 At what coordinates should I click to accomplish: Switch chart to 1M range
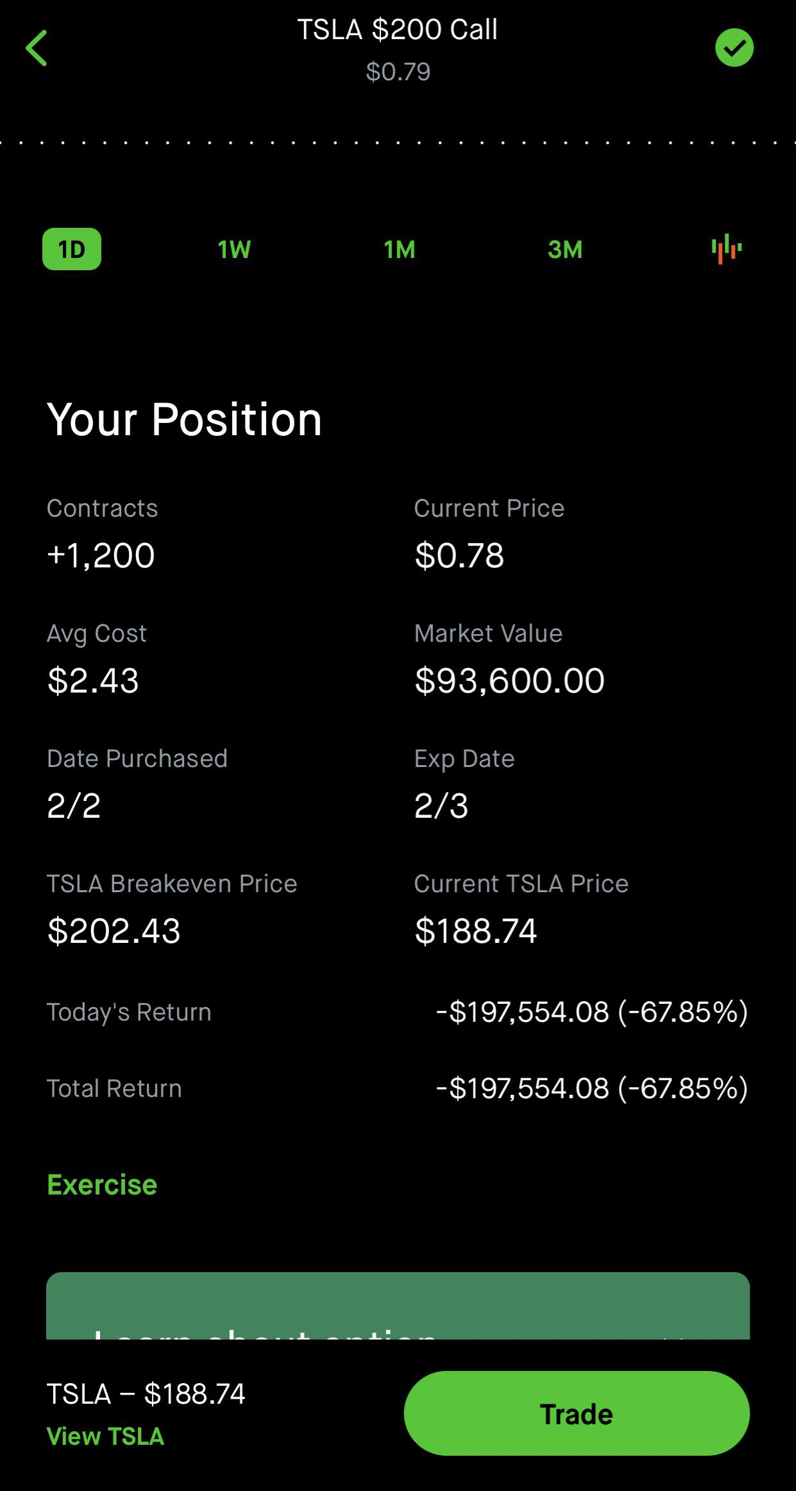click(399, 249)
